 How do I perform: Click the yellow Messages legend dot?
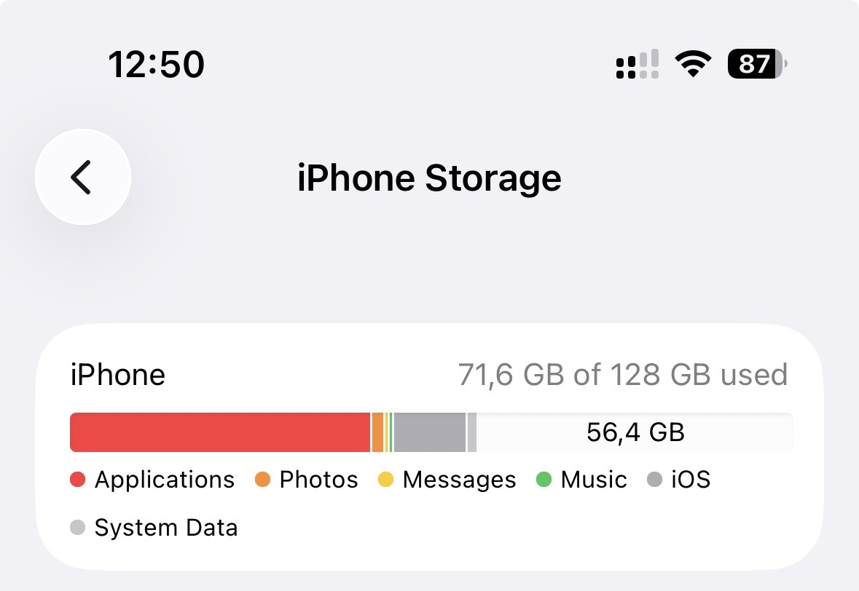pos(385,480)
